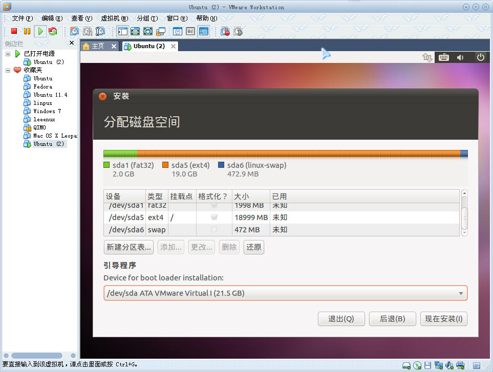Click the Quick Switch mode toolbar icon

point(135,31)
